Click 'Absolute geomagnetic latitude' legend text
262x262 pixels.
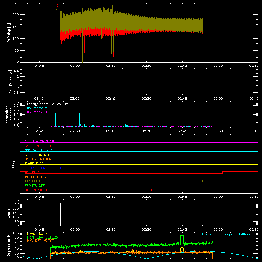click(x=226, y=234)
